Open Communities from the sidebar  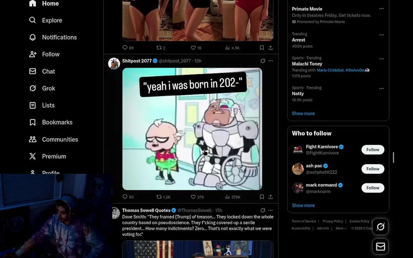(53, 139)
